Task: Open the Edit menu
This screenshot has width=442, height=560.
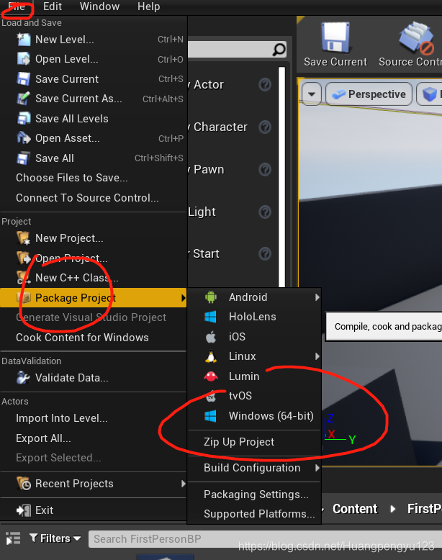Action: 52,6
